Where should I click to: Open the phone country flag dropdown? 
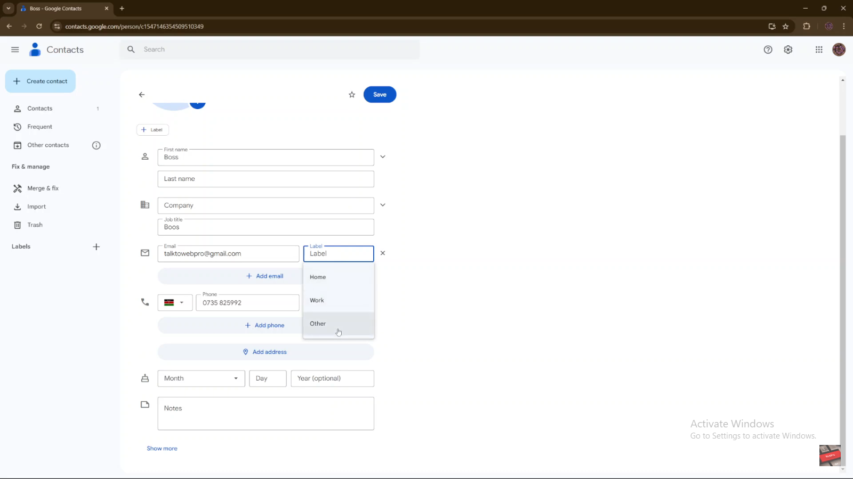pyautogui.click(x=175, y=303)
